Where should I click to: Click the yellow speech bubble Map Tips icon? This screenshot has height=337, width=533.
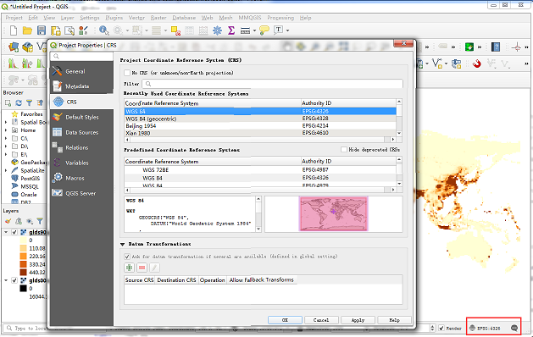coord(264,30)
